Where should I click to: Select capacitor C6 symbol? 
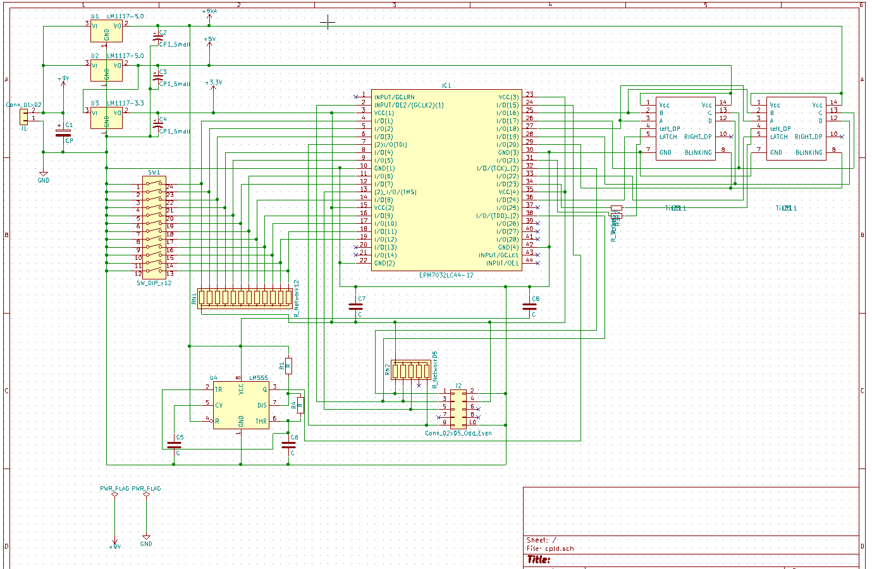[x=288, y=445]
